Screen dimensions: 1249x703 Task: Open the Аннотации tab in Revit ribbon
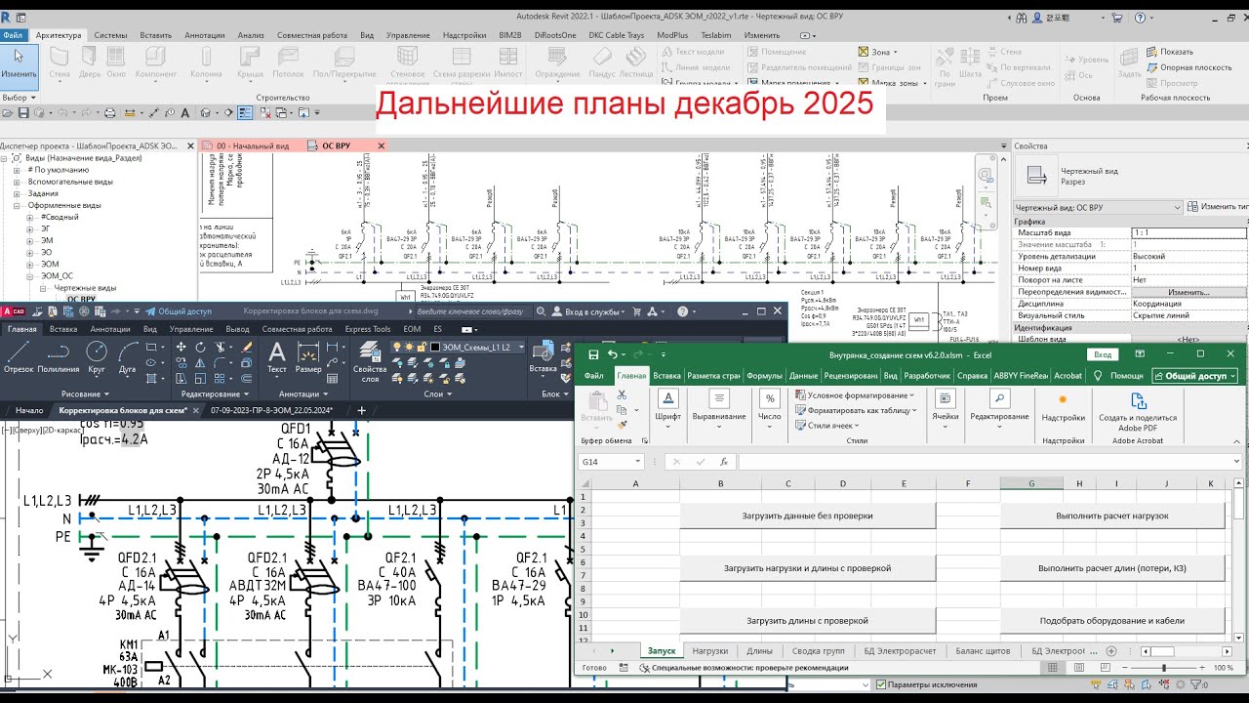click(204, 35)
